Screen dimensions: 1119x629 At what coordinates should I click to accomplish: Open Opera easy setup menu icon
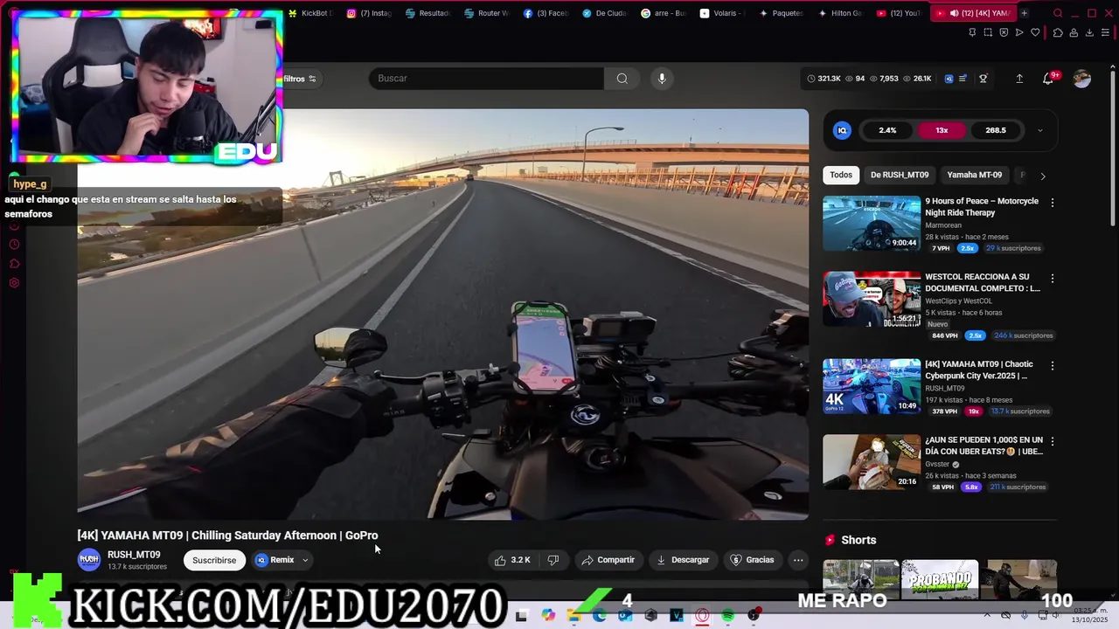pos(1106,32)
